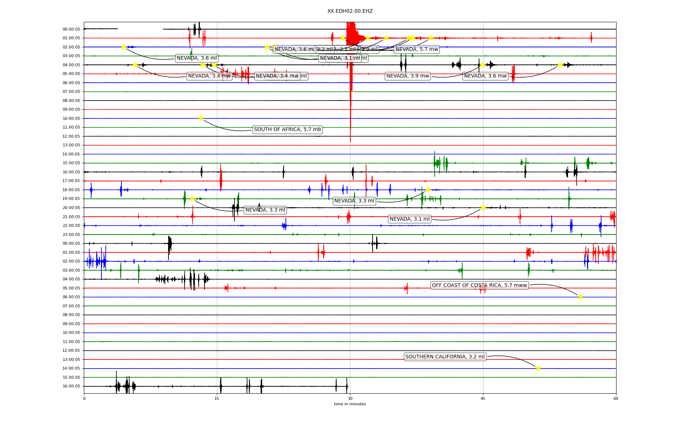Click the Southern California event star marker

tap(538, 368)
